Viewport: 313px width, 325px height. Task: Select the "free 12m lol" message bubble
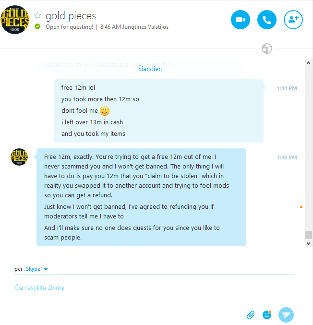(158, 111)
